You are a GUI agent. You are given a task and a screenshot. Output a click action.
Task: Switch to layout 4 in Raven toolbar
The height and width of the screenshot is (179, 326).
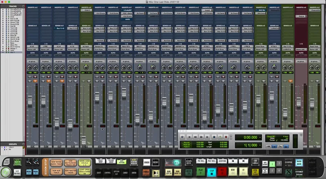(x=279, y=171)
